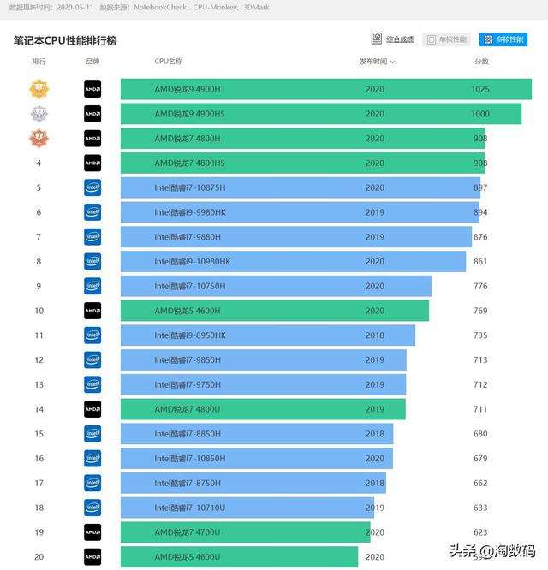This screenshot has height=570, width=548.
Task: Click the gold medal rank icon
Action: pyautogui.click(x=39, y=89)
